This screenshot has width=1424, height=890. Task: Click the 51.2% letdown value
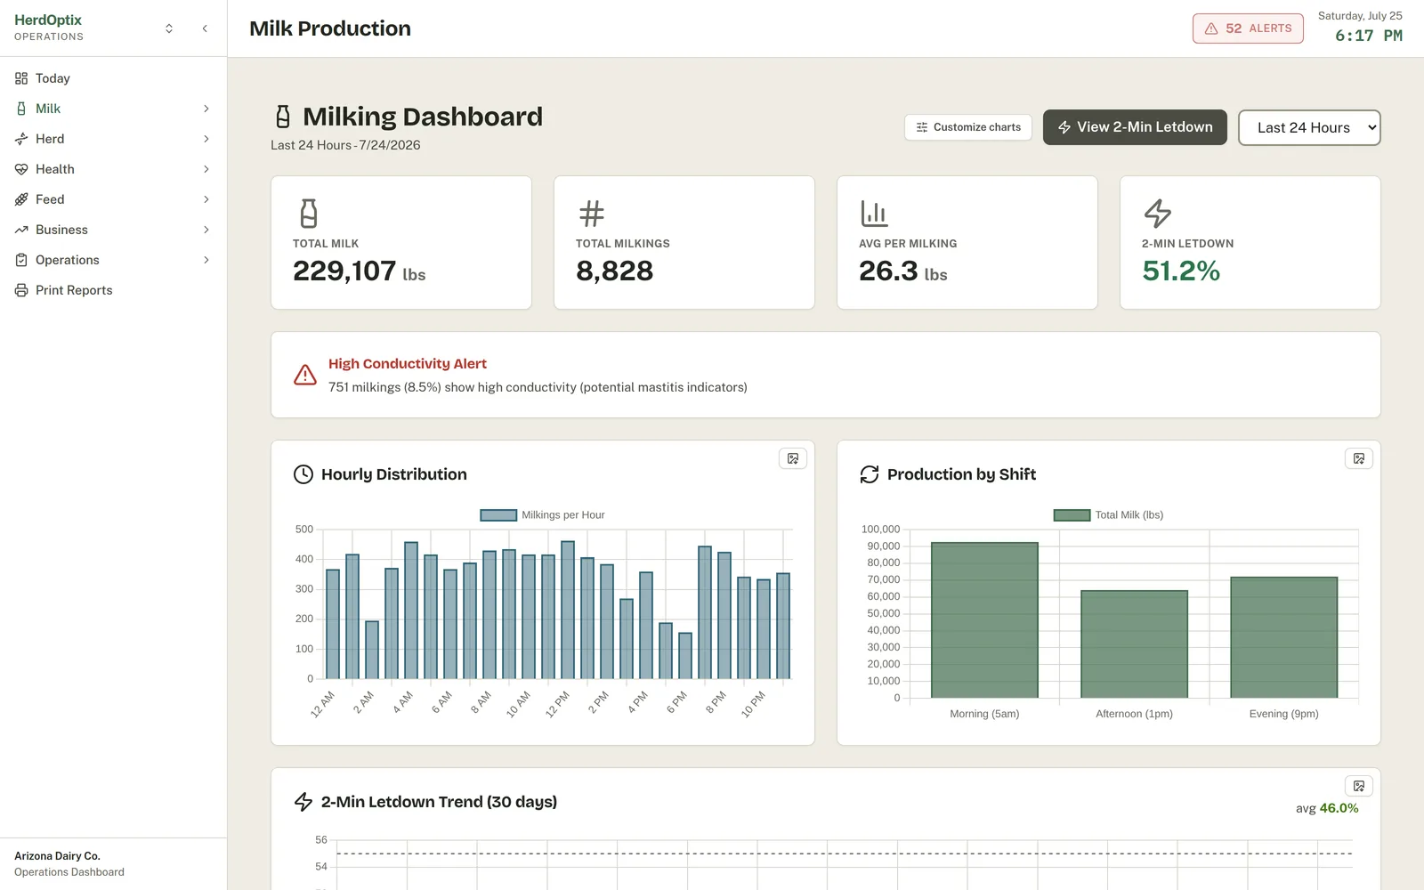coord(1181,271)
